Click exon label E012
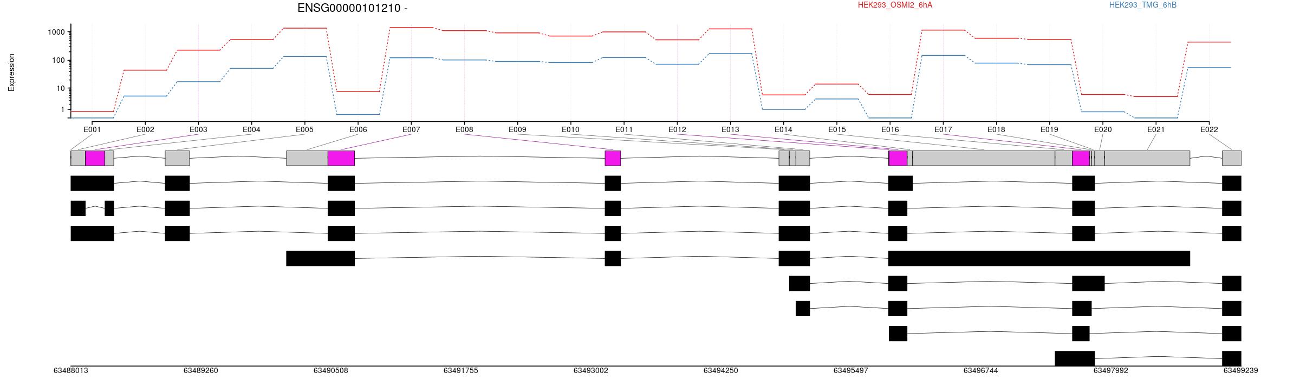This screenshot has width=1300, height=379. [x=677, y=129]
